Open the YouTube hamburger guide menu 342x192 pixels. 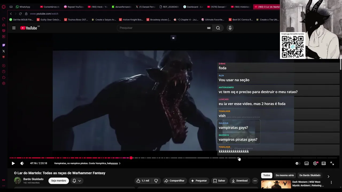pos(14,28)
